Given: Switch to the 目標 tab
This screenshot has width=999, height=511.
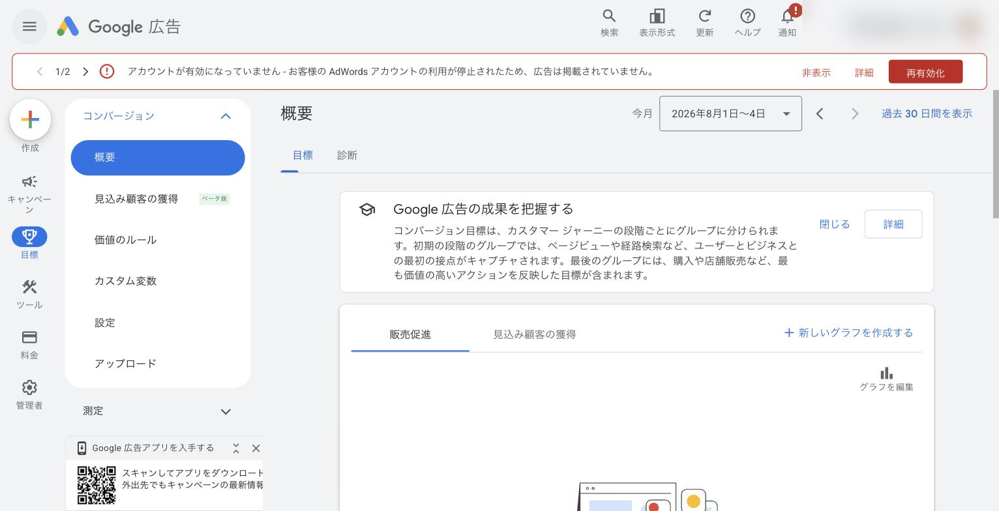Looking at the screenshot, I should click(303, 156).
